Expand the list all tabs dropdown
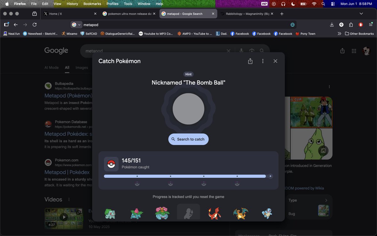This screenshot has width=377, height=236. [361, 14]
